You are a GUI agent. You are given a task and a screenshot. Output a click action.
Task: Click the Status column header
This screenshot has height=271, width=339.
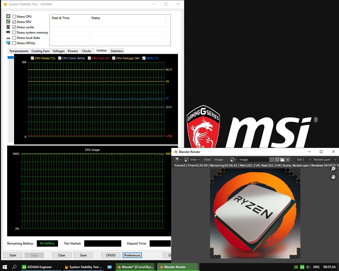(x=128, y=18)
